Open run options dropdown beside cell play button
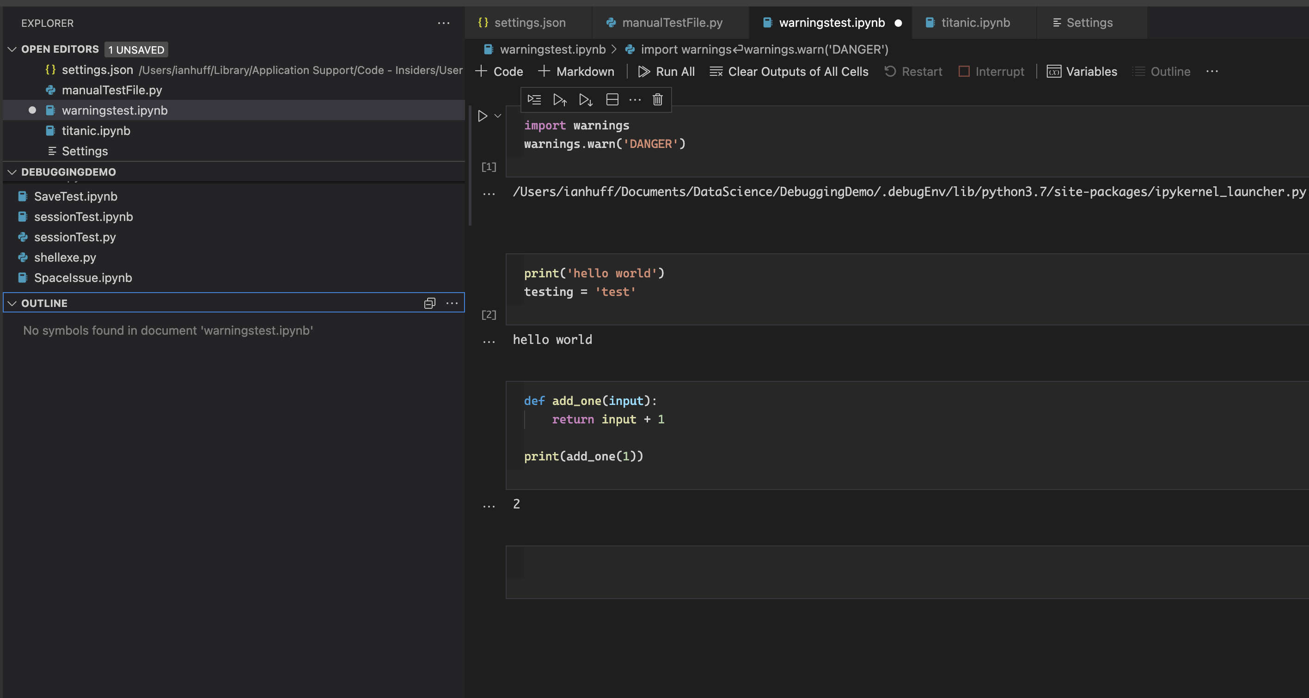The width and height of the screenshot is (1309, 698). pyautogui.click(x=498, y=116)
